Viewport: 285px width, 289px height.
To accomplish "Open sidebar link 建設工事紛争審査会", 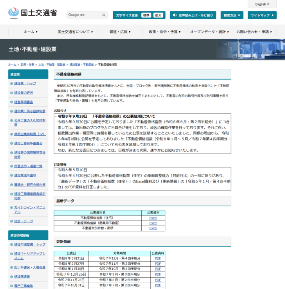I will 28,143.
